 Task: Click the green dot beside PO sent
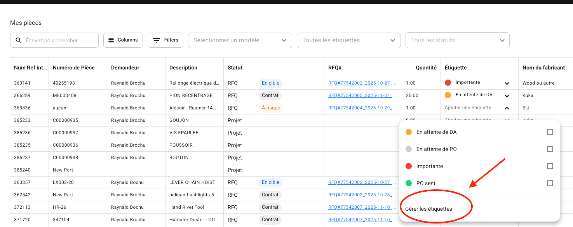pos(408,183)
